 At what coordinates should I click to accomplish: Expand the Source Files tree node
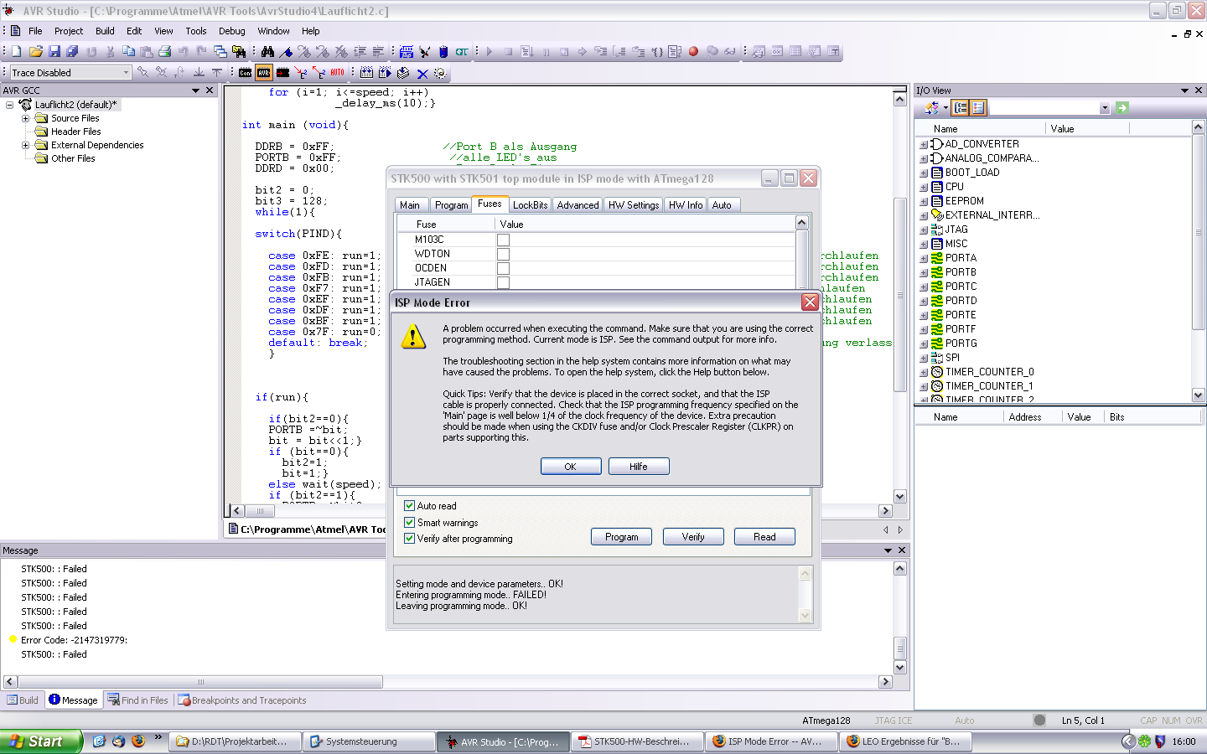pyautogui.click(x=26, y=118)
